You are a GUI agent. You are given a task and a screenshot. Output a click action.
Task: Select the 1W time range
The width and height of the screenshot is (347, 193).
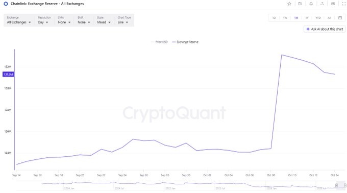point(285,18)
